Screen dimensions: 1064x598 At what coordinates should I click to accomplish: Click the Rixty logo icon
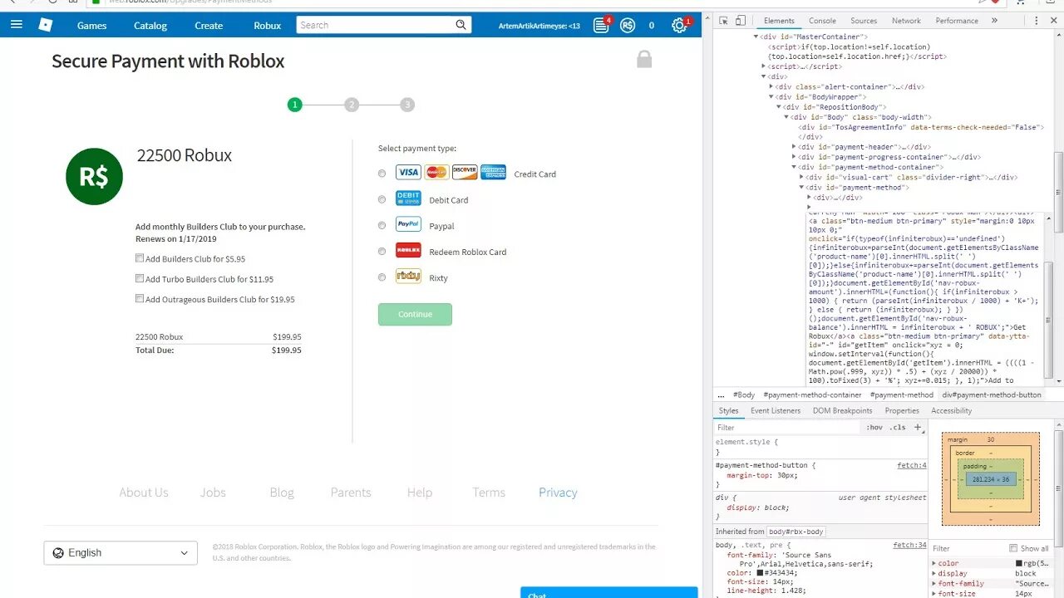(x=408, y=277)
